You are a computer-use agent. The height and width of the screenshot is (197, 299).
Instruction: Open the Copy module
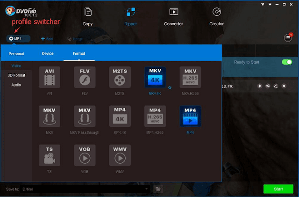coord(88,17)
